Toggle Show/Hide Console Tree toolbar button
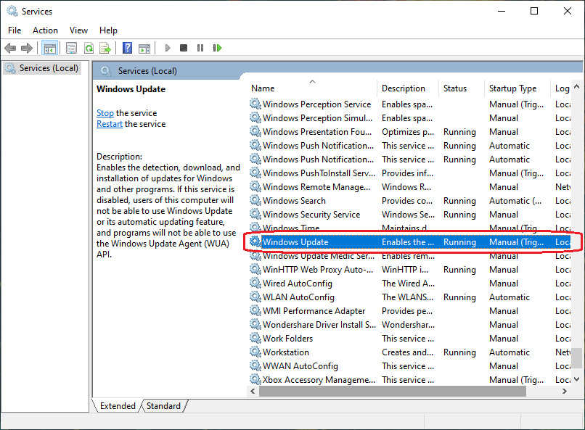The image size is (585, 430). [x=50, y=48]
